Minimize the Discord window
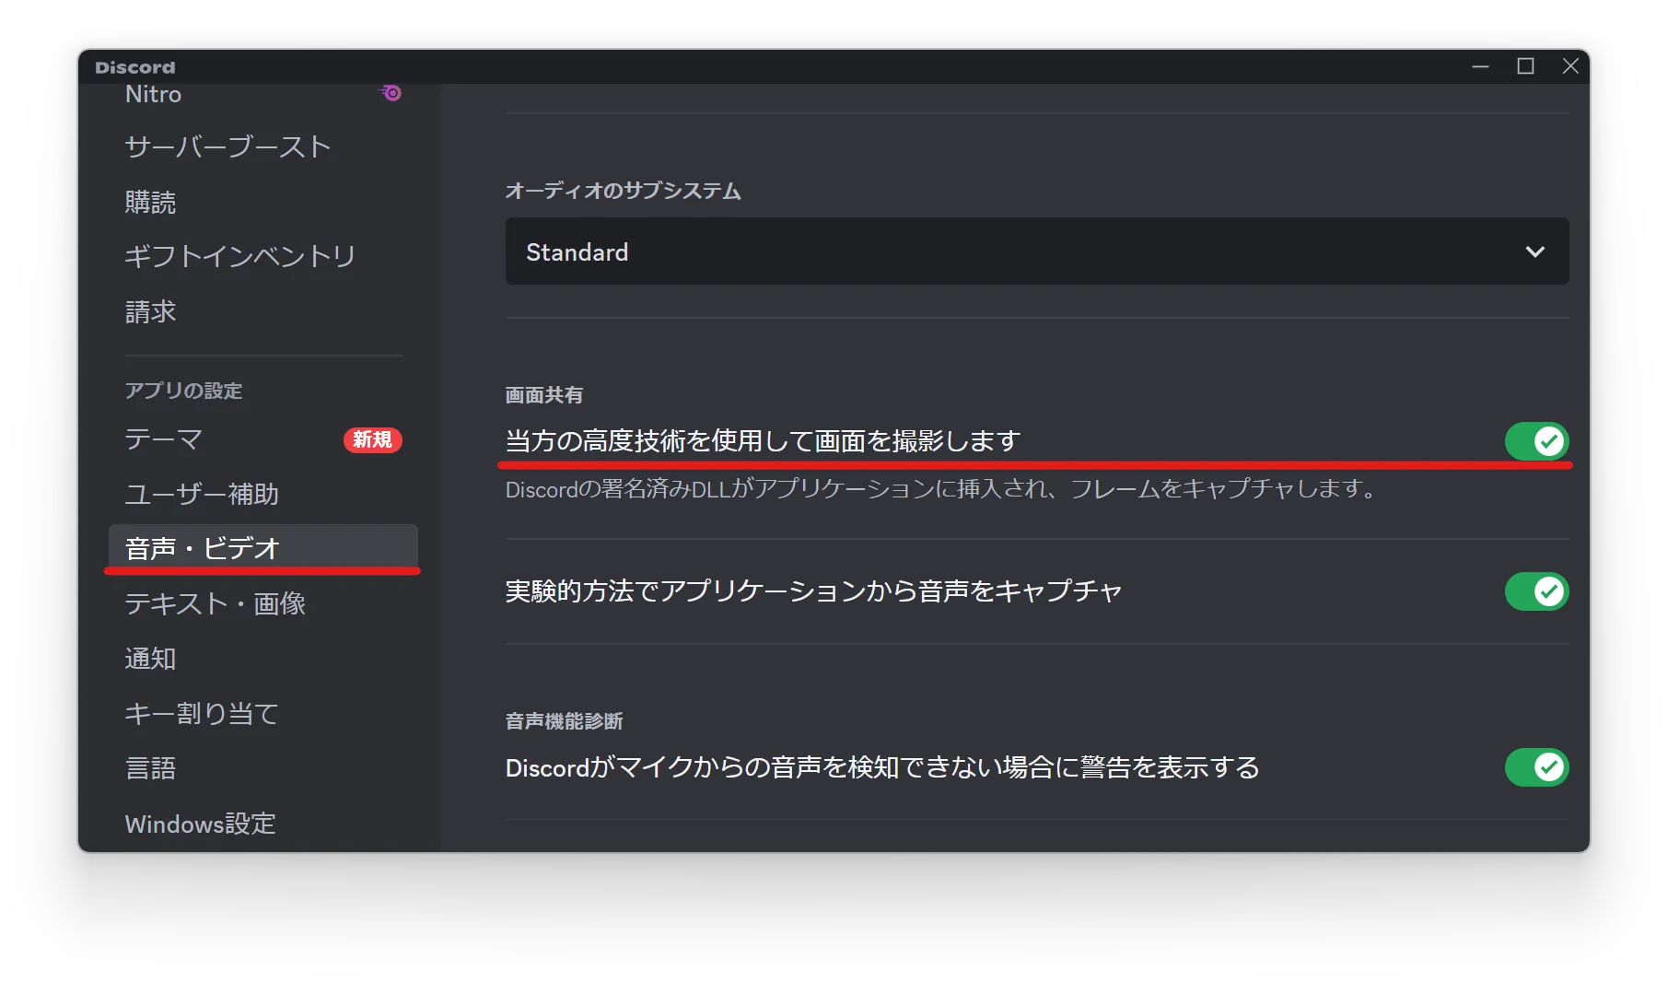The width and height of the screenshot is (1668, 982). point(1480,66)
